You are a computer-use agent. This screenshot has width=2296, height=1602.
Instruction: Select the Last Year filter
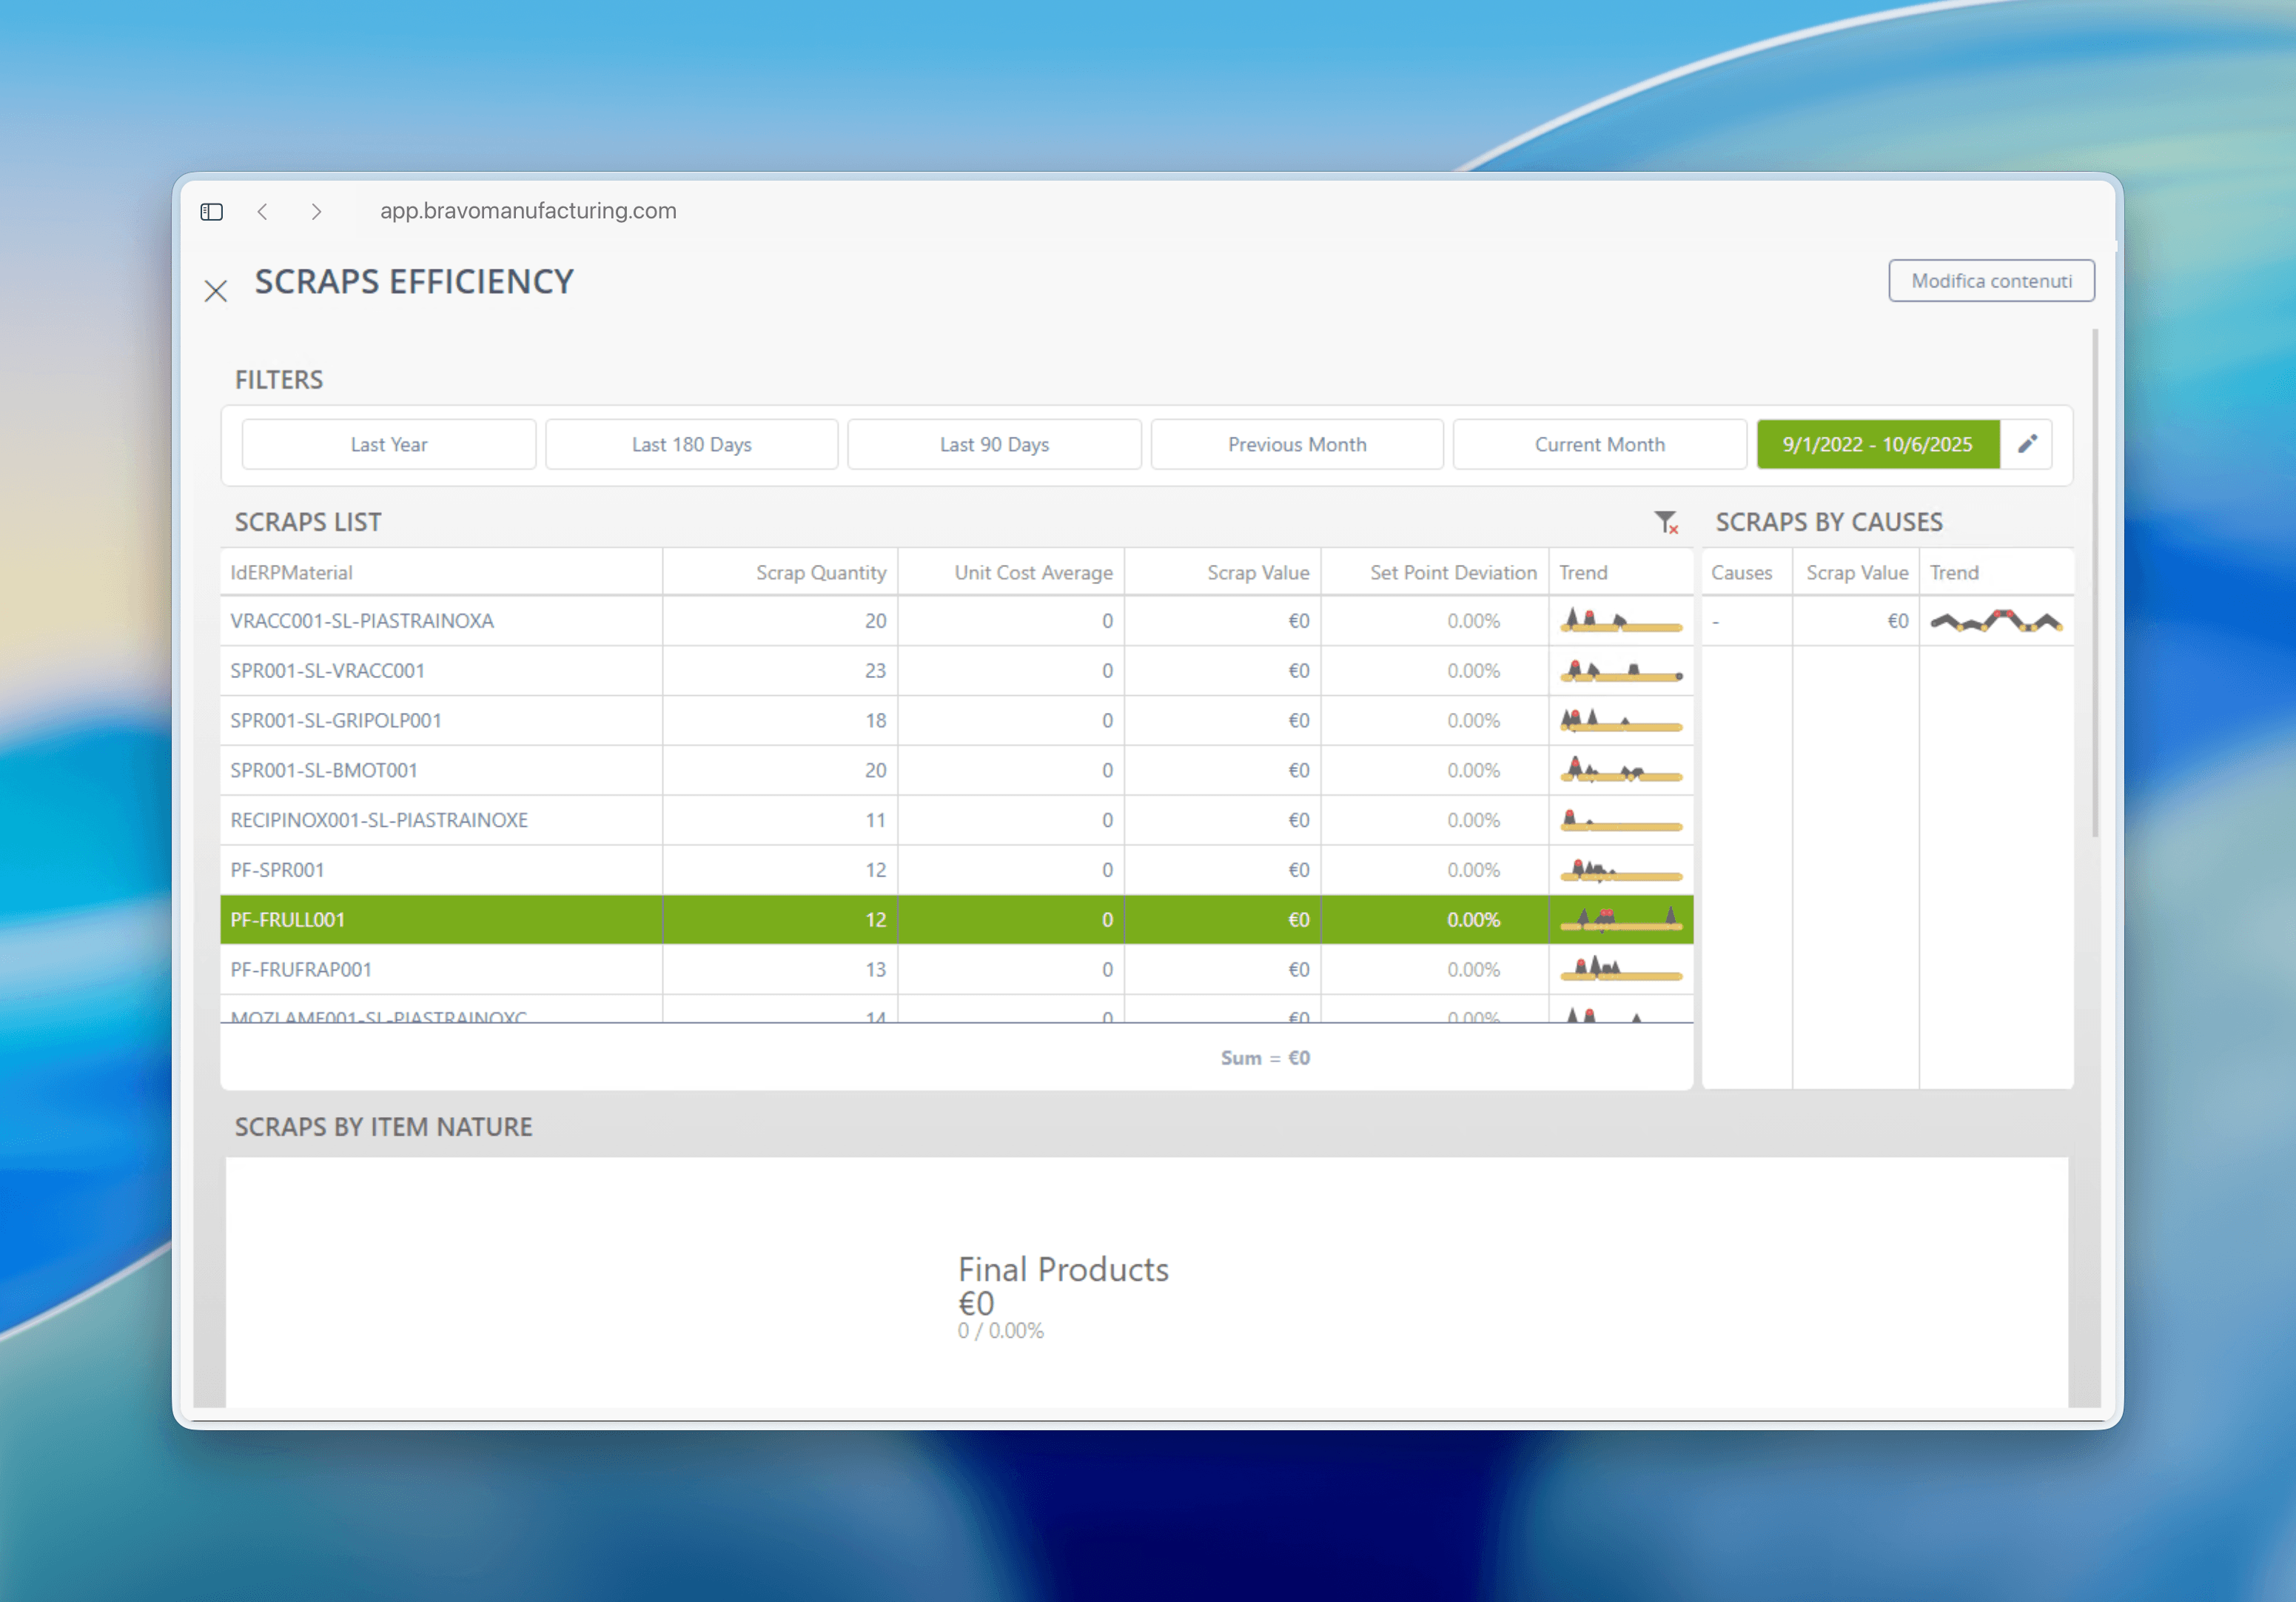coord(389,444)
